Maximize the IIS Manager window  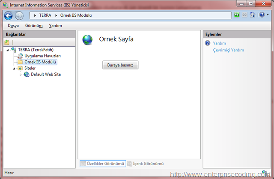tap(251, 4)
